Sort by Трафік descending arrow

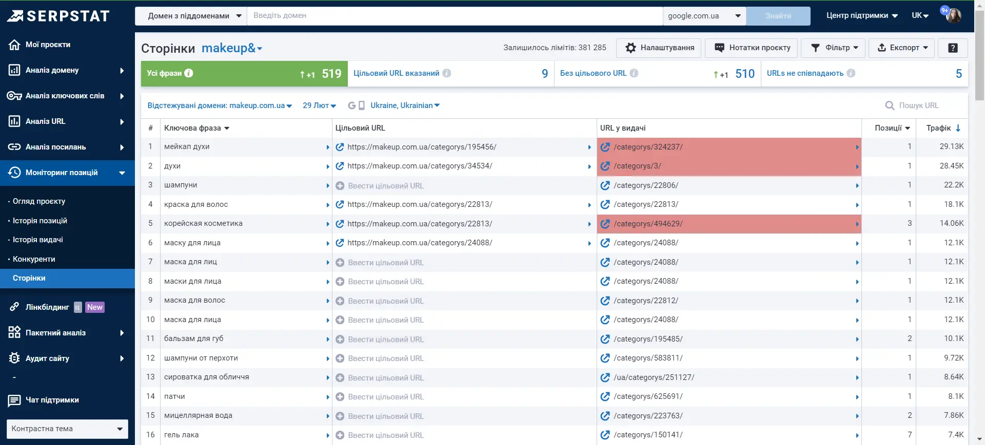pos(958,128)
